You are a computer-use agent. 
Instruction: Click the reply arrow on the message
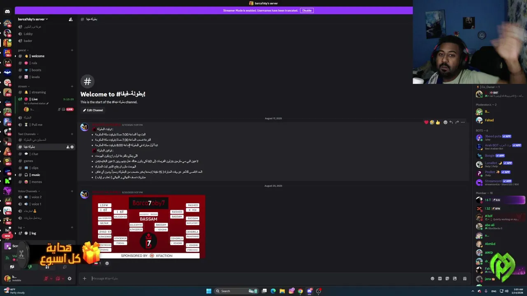(x=451, y=122)
